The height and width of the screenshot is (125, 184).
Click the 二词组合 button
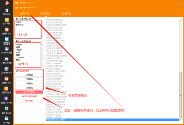[x=29, y=75]
